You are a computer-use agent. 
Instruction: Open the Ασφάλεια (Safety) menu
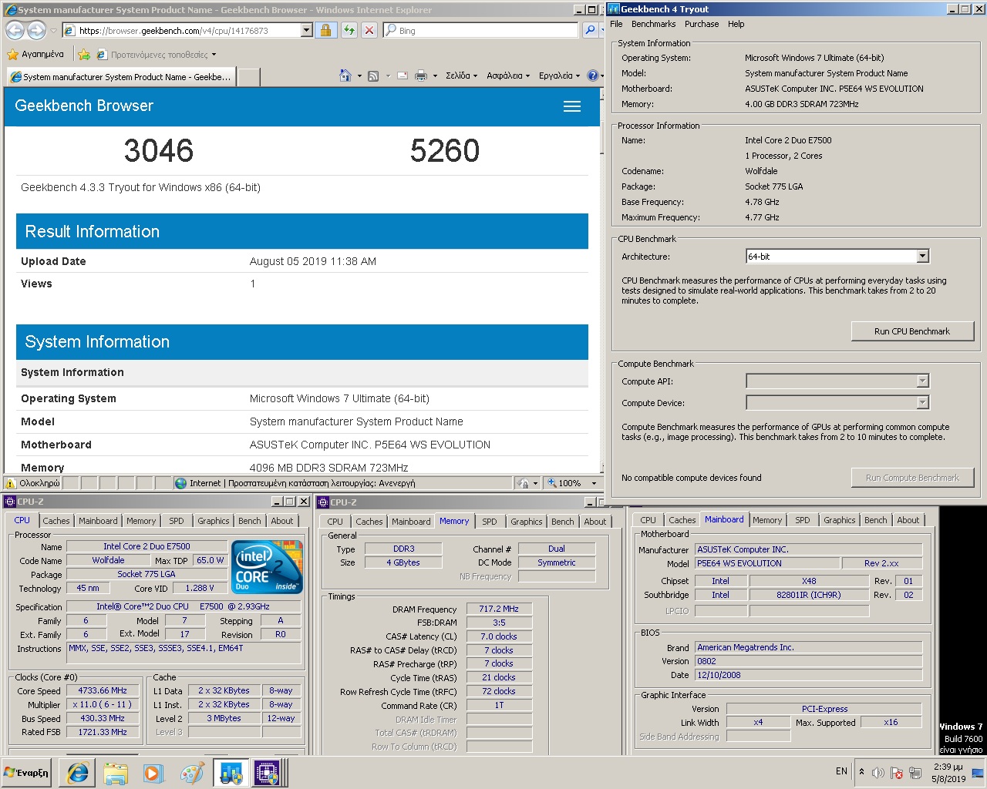pos(507,76)
